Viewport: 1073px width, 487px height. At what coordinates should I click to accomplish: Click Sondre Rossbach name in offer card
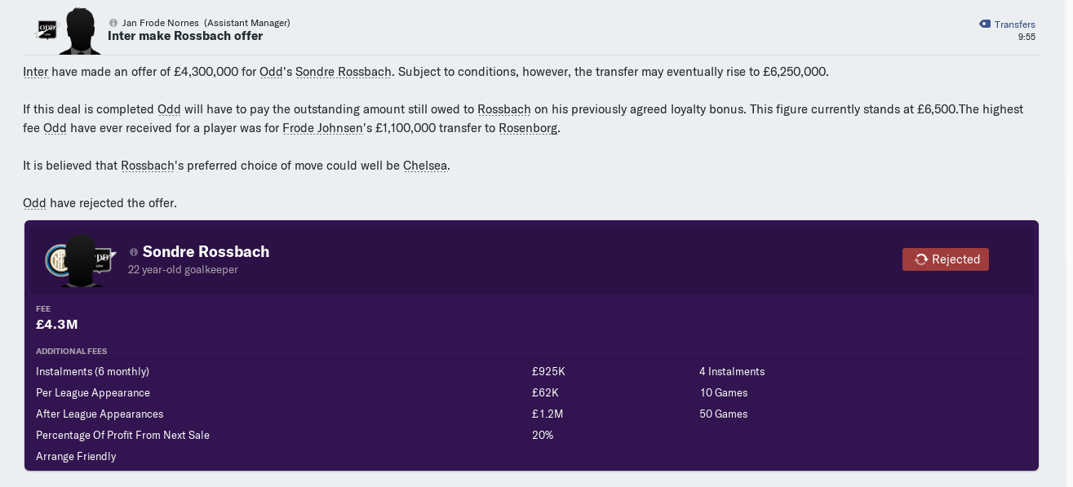206,252
